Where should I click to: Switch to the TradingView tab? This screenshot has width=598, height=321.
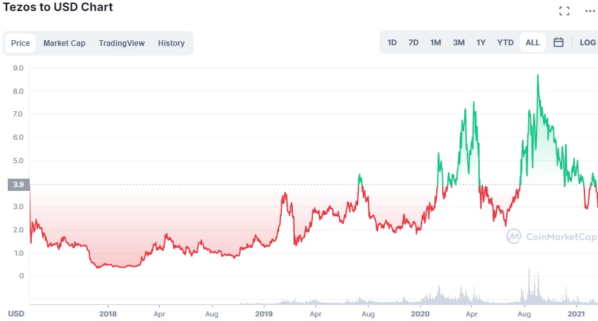[x=122, y=43]
